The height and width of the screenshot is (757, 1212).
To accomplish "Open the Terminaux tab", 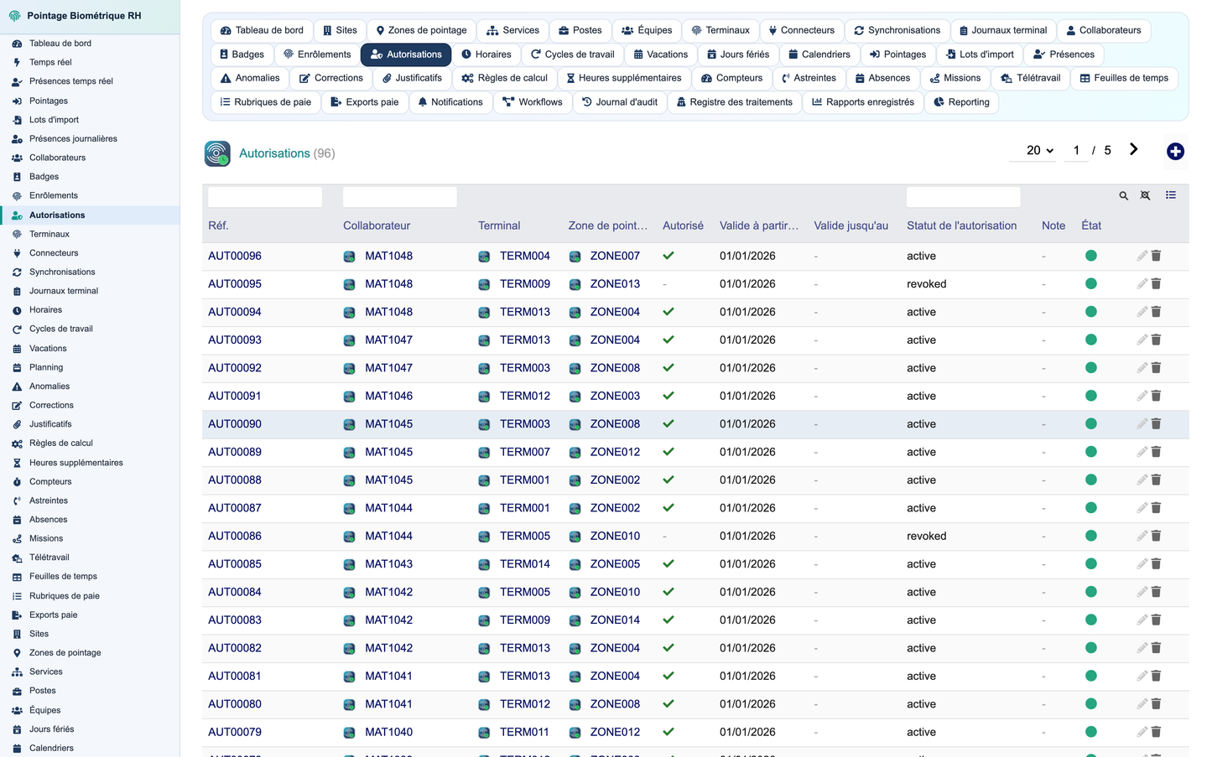I will click(720, 30).
